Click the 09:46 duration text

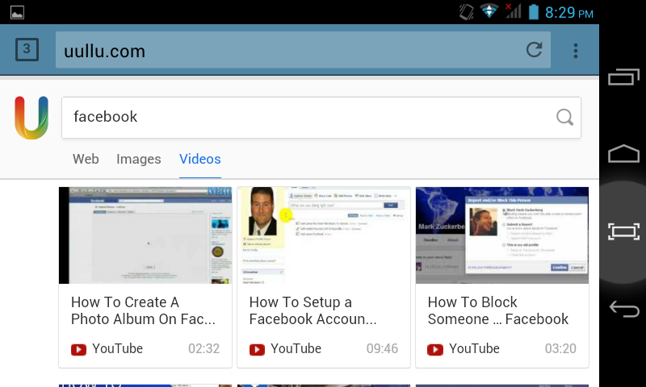click(382, 349)
